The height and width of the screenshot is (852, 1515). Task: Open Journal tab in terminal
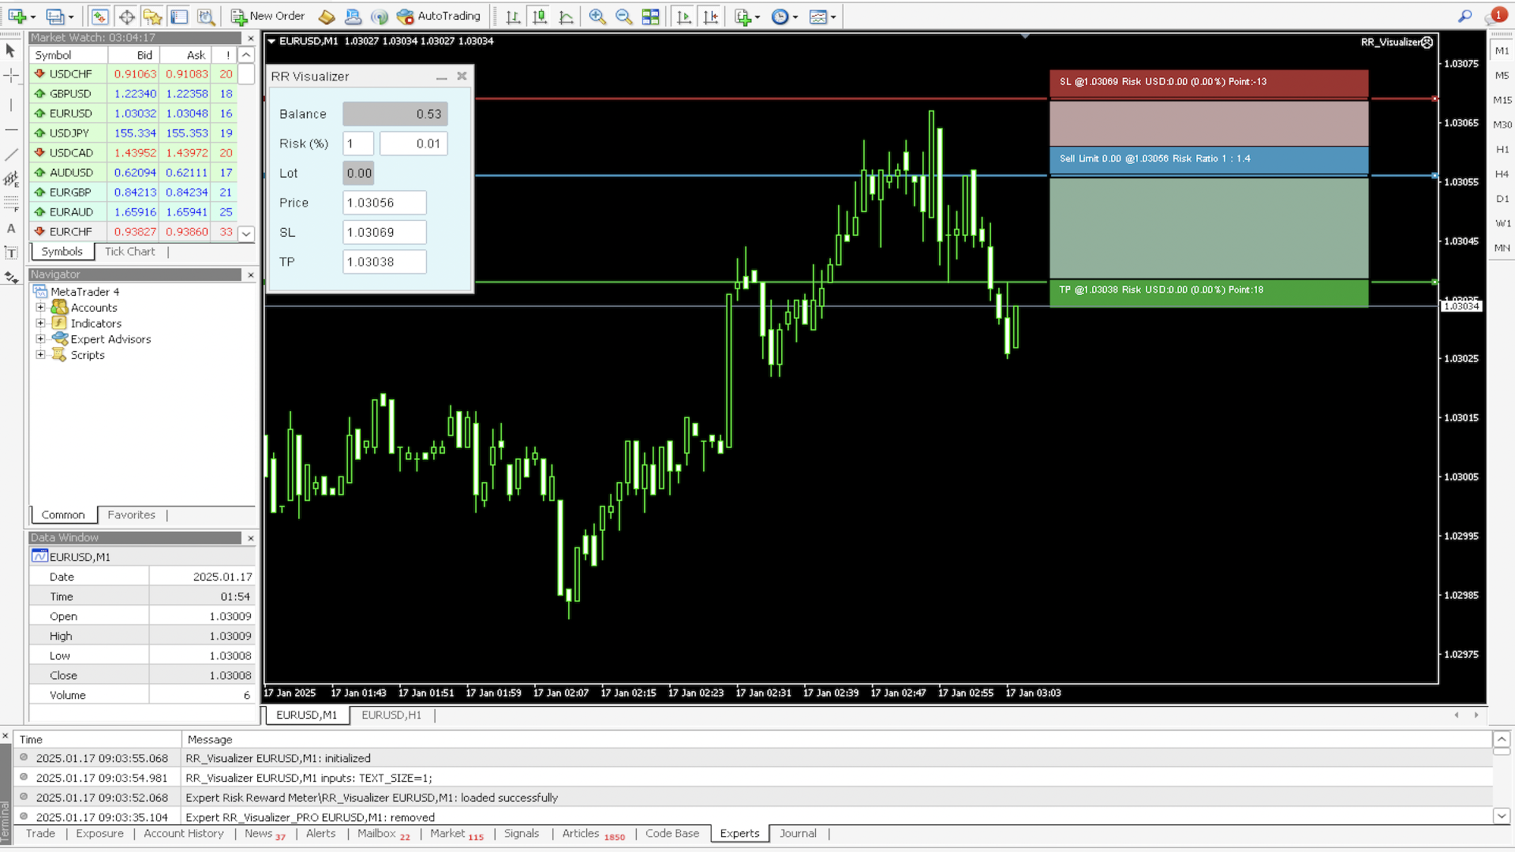[x=798, y=834]
